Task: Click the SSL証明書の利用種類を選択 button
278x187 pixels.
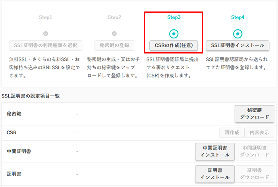Action: pos(46,45)
